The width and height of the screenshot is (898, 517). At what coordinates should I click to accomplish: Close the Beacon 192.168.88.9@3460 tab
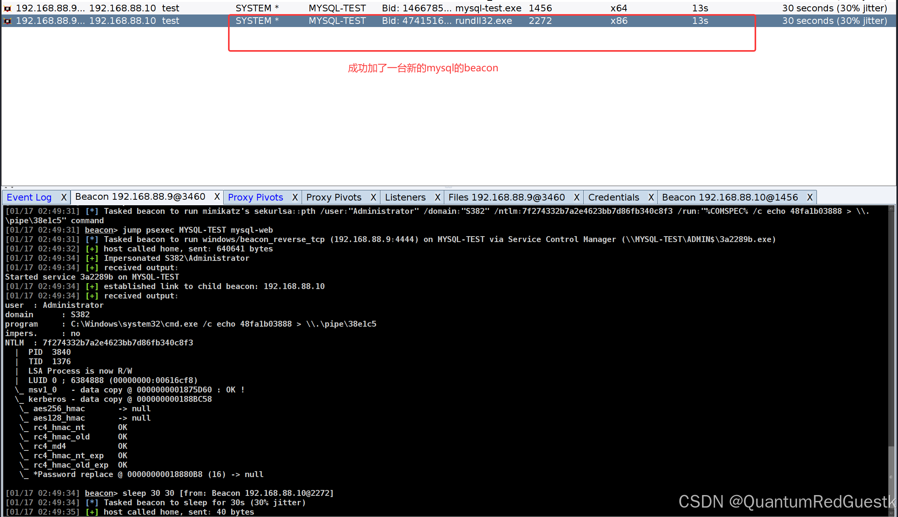pyautogui.click(x=217, y=197)
